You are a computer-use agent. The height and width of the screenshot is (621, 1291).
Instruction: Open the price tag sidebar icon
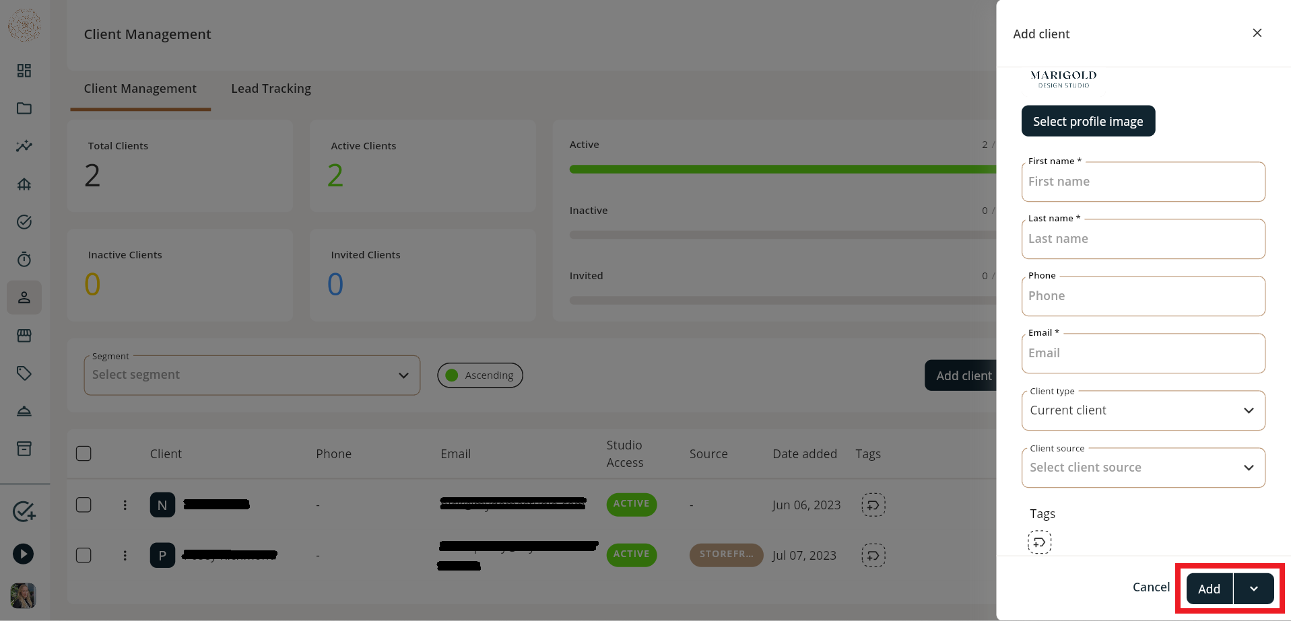pyautogui.click(x=24, y=373)
